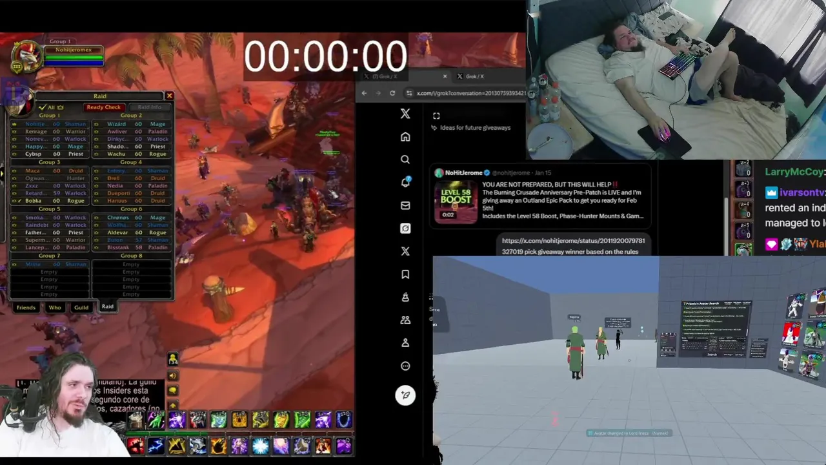Select Maca Druid in Group 3
826x465 pixels.
[x=50, y=171]
